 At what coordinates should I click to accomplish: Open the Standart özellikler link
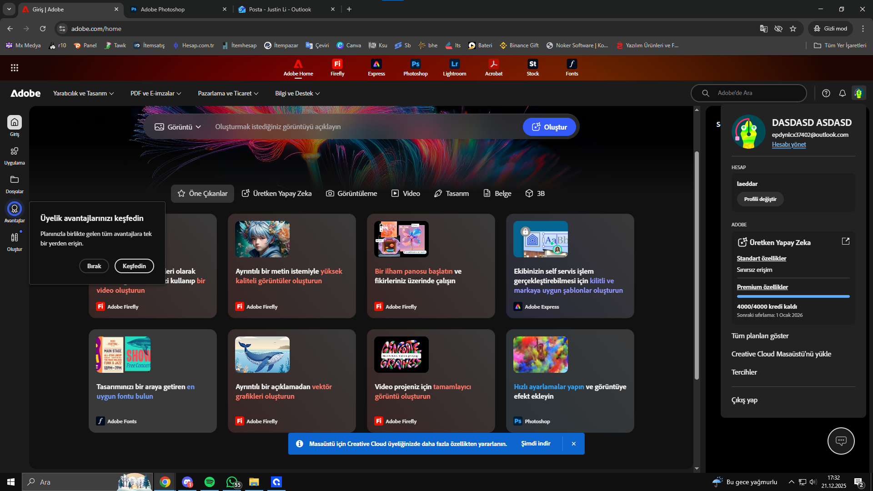pyautogui.click(x=762, y=258)
